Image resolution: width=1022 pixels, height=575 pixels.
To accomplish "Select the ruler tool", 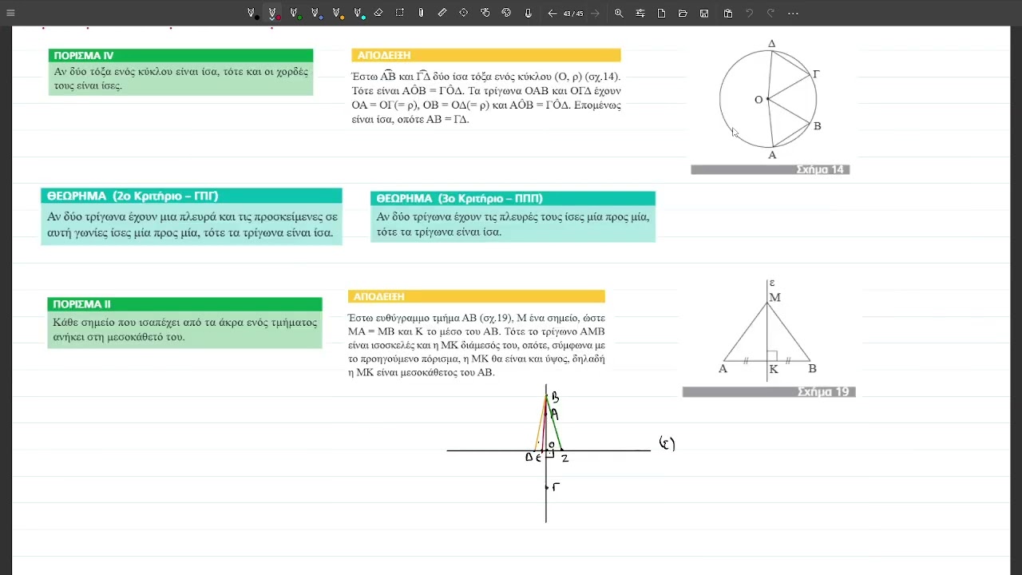I will pos(442,13).
